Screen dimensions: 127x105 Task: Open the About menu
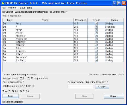[22, 8]
